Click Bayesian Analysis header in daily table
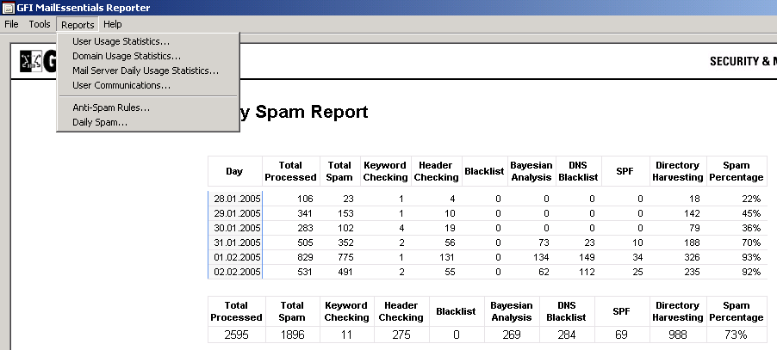The height and width of the screenshot is (350, 777). pyautogui.click(x=531, y=171)
